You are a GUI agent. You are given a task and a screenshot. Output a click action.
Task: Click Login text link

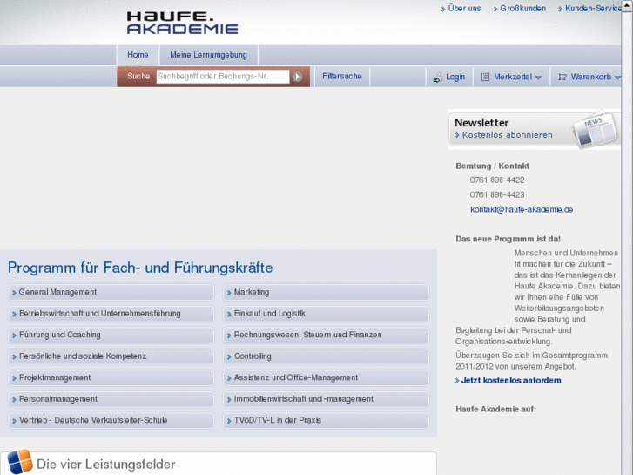[455, 77]
